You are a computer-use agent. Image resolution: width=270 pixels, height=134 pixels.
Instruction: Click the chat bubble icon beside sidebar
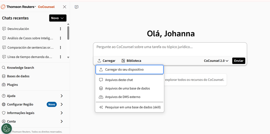(76, 7)
